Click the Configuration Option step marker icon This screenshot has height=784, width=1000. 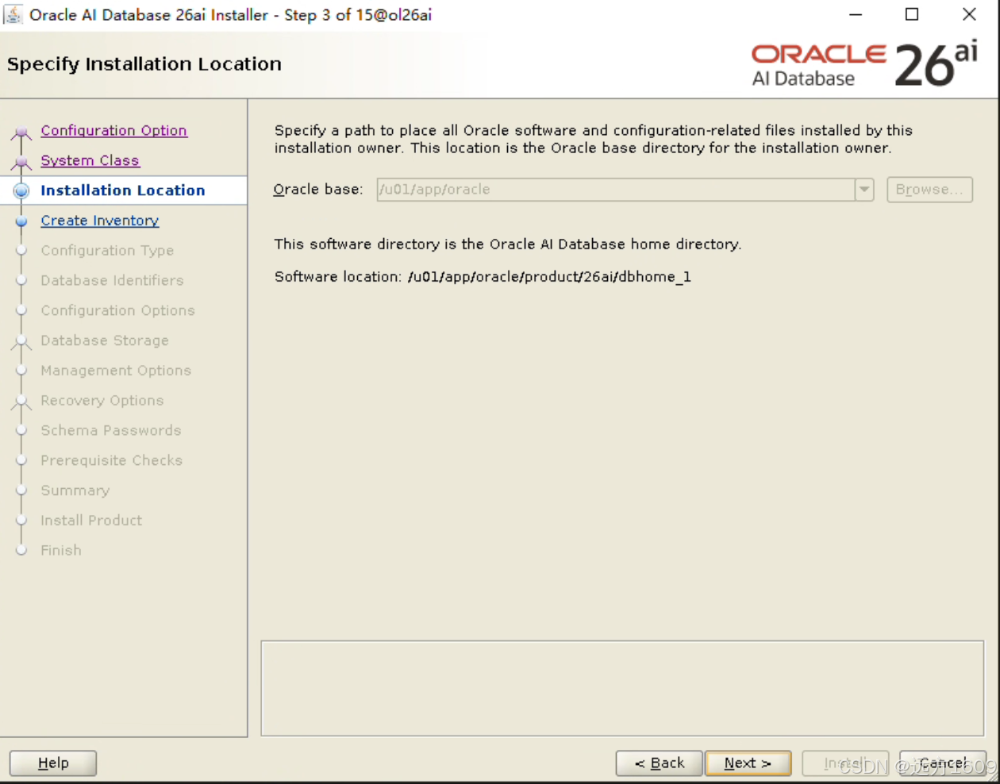[x=21, y=133]
